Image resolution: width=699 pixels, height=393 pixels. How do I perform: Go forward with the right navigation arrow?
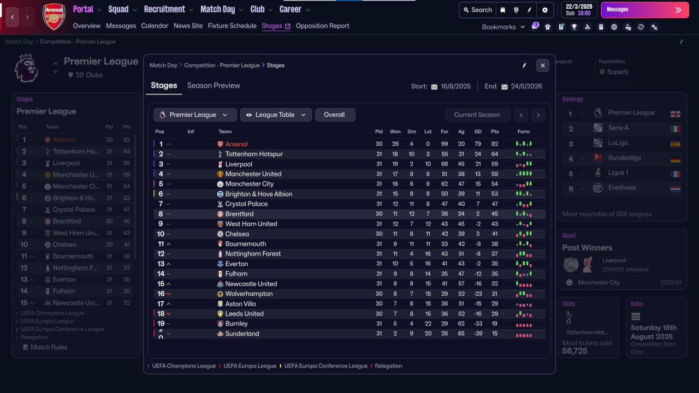[x=27, y=17]
